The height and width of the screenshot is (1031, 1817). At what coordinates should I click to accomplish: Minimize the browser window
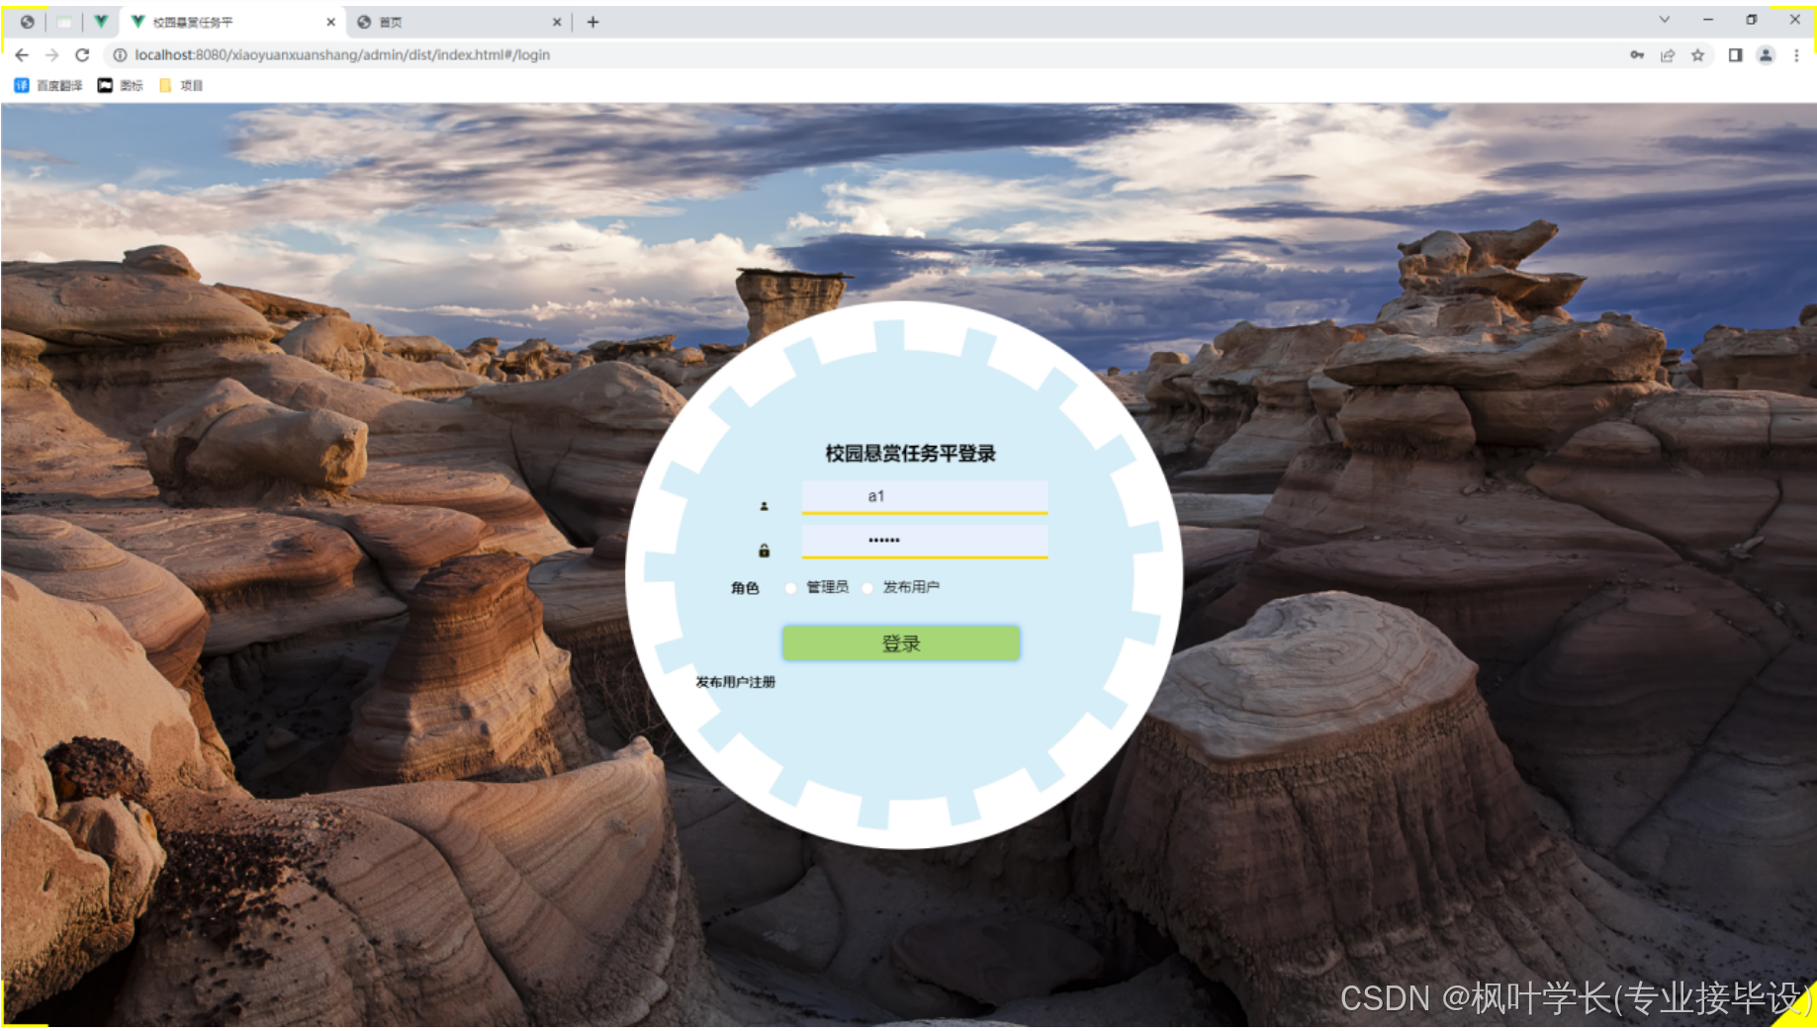pos(1708,20)
